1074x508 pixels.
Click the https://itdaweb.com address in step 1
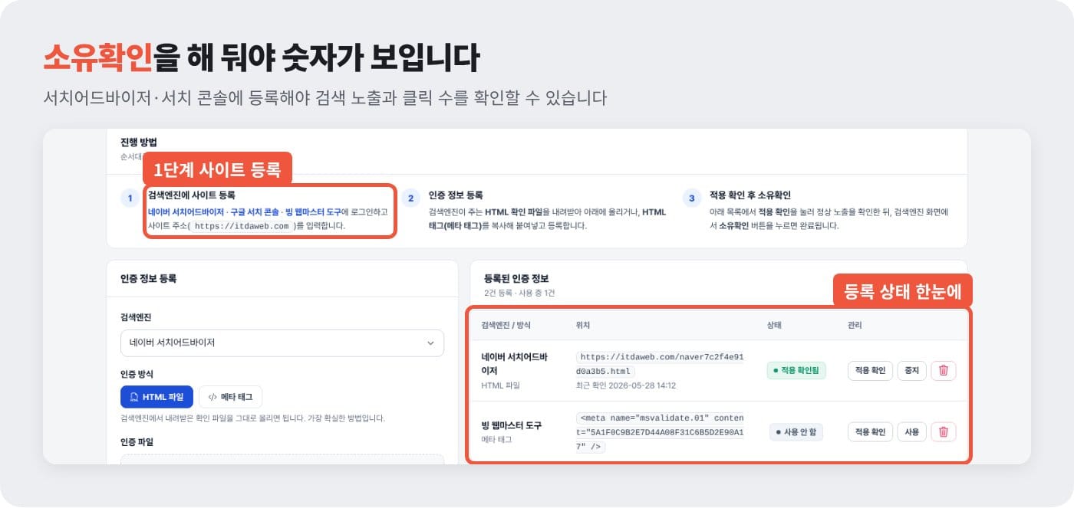click(x=242, y=226)
